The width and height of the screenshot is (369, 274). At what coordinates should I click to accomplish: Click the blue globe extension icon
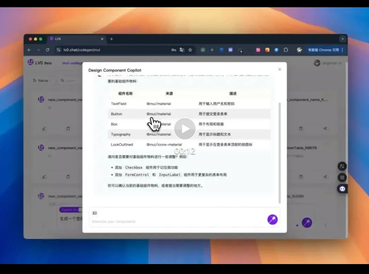276,50
